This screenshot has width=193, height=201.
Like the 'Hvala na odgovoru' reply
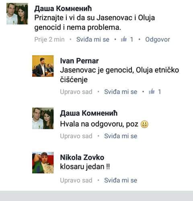(x=121, y=136)
